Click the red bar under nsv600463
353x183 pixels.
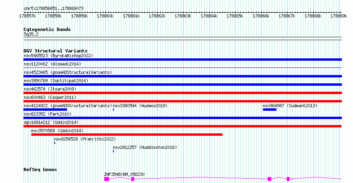coord(182,101)
